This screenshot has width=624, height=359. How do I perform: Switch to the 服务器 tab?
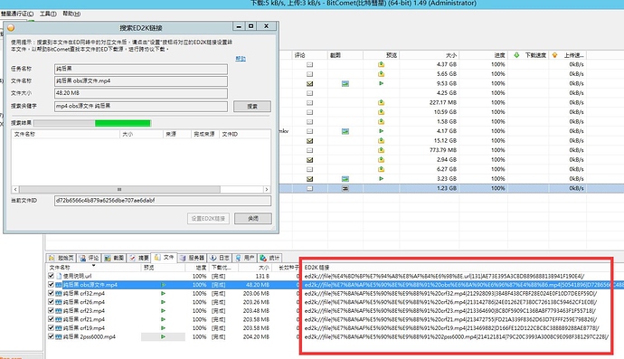tap(192, 258)
